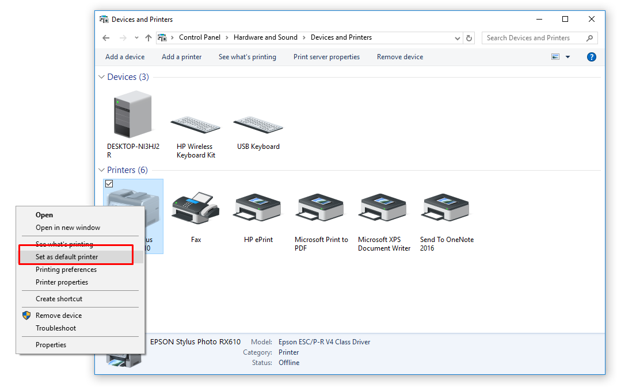Select the Microsoft XPS Document Writer
This screenshot has height=388, width=617.
click(x=383, y=208)
